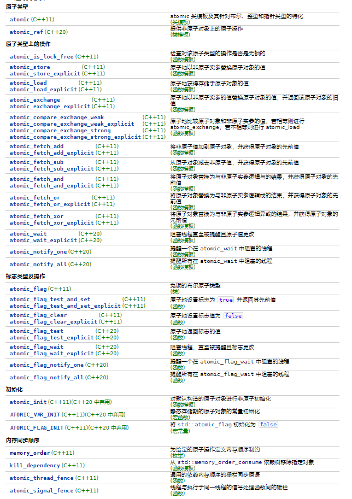Image resolution: width=352 pixels, height=499 pixels.
Task: Open the atomic_thread_fence link
Action: [42, 478]
